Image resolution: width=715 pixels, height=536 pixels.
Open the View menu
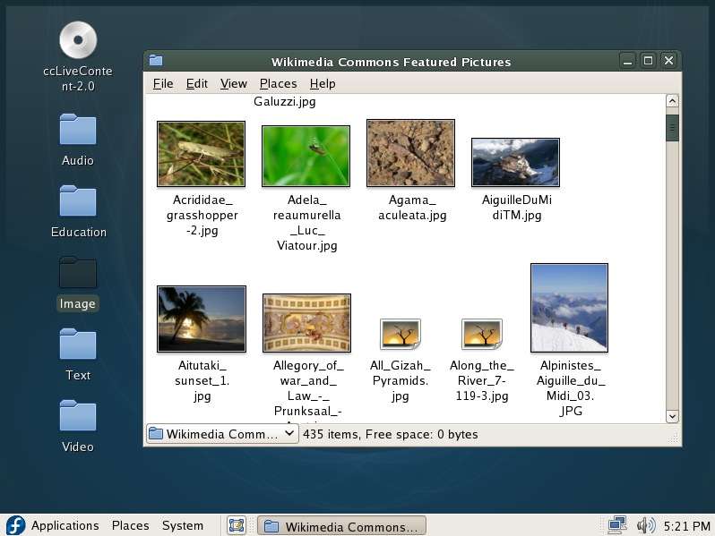coord(234,84)
